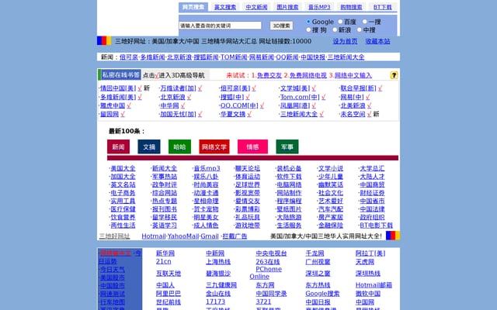Open the red 网络文学 category button

[x=214, y=146]
